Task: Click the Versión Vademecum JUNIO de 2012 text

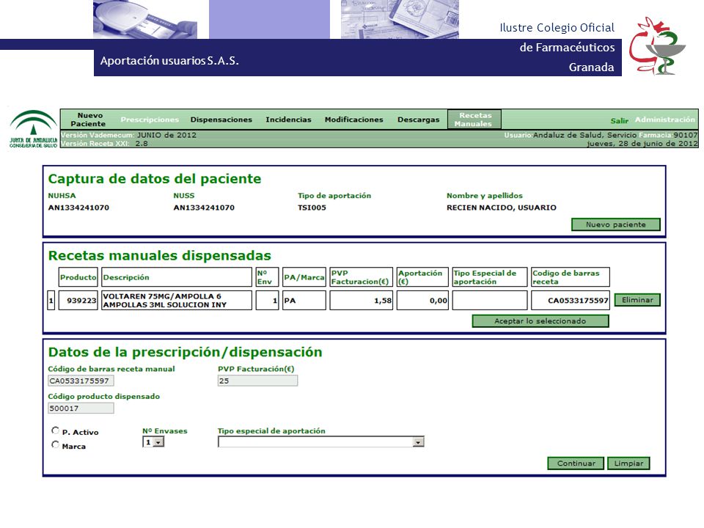Action: pyautogui.click(x=128, y=135)
